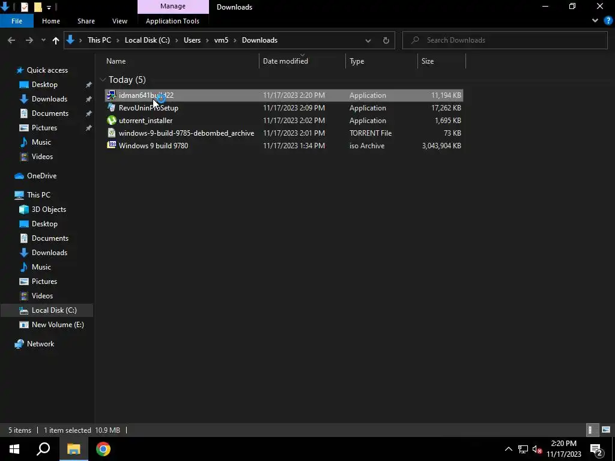Open Music under This PC

point(41,267)
